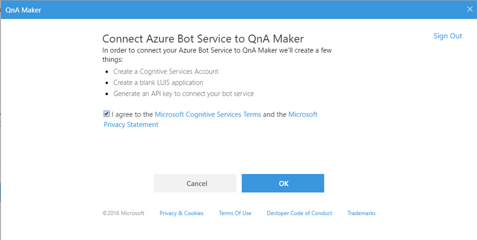Close the QnA Maker dialog window
The width and height of the screenshot is (477, 240).
pos(470,9)
